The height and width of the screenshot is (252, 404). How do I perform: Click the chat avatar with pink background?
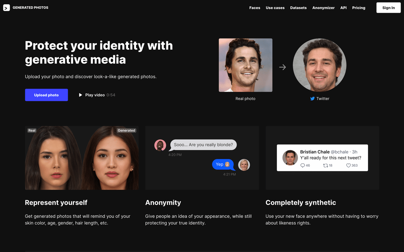160,145
